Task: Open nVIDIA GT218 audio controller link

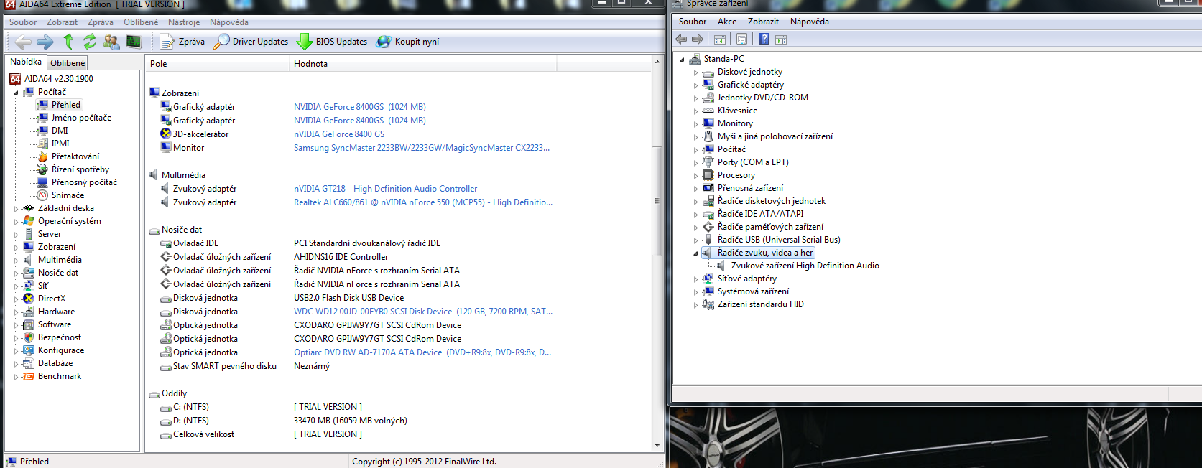Action: [385, 189]
